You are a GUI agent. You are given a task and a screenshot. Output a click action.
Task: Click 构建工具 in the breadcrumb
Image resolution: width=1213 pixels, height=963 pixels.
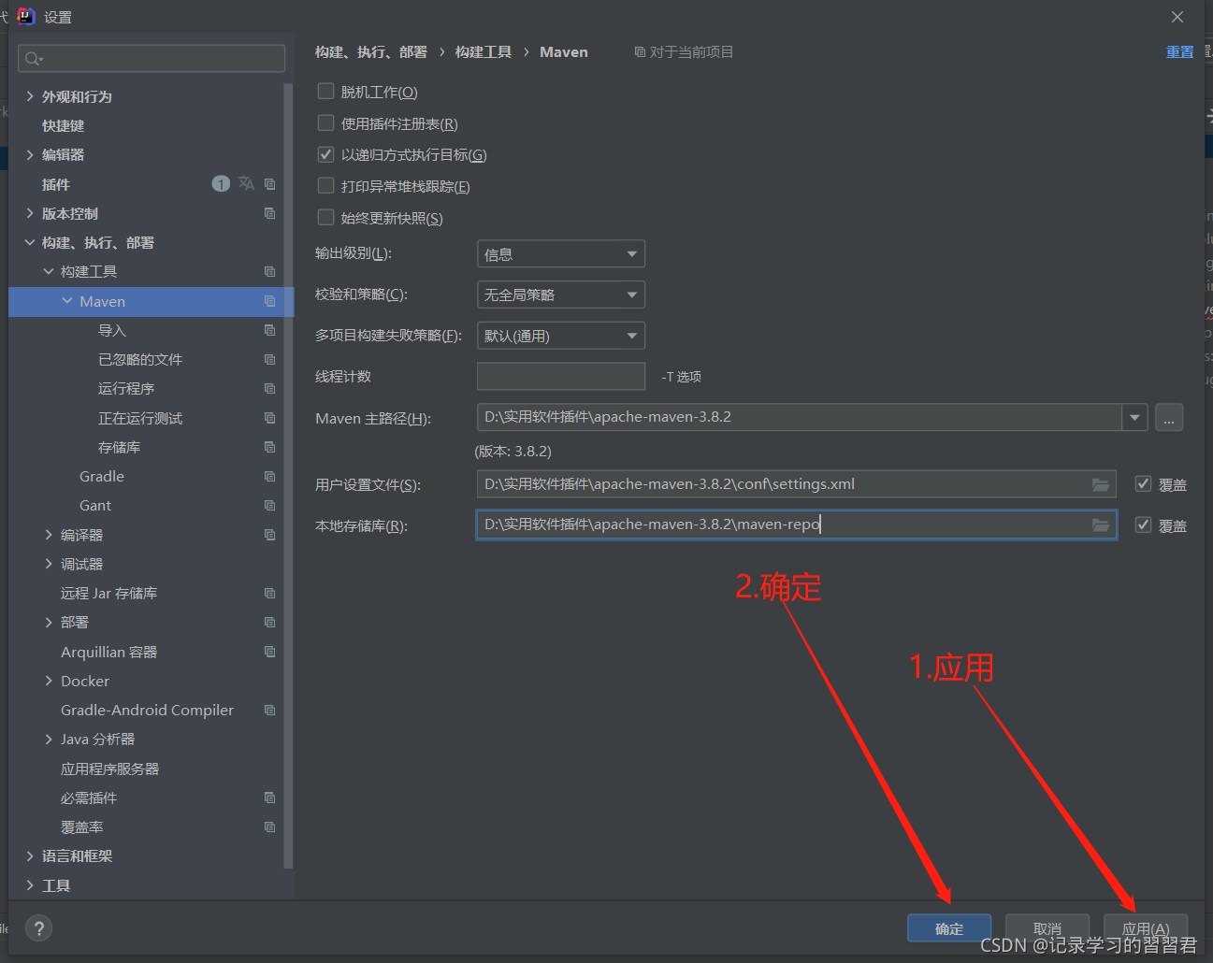tap(484, 51)
